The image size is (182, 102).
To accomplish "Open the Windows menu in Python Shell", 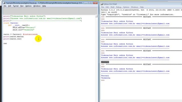I will [135, 7].
